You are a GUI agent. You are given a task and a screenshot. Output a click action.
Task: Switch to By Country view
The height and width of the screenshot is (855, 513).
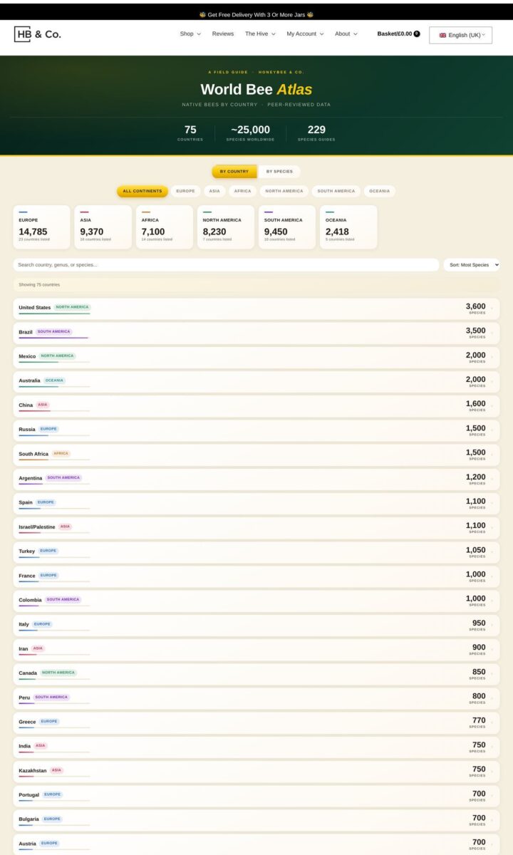[x=234, y=172]
